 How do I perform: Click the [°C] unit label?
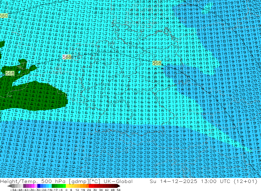pyautogui.click(x=95, y=181)
